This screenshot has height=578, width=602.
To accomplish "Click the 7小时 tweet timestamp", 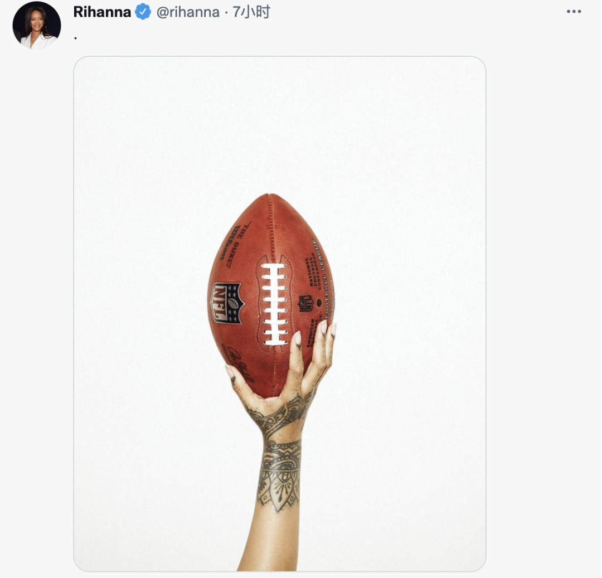I will click(251, 12).
